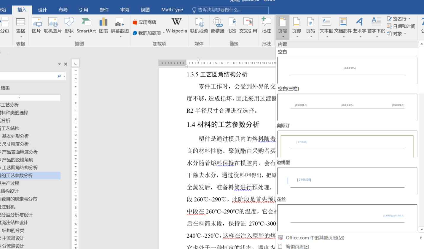This screenshot has width=424, height=249.
Task: Insert a picture from file
Action: (x=36, y=26)
